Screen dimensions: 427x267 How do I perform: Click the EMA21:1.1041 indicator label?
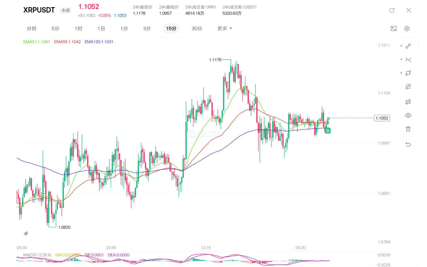click(x=36, y=42)
